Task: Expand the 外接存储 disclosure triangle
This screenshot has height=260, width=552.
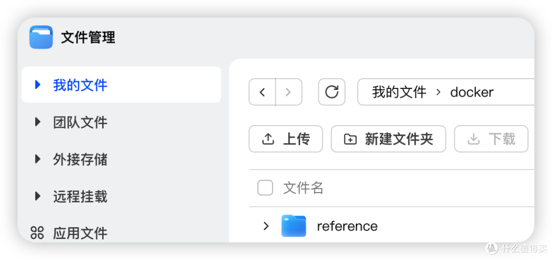Action: click(38, 159)
